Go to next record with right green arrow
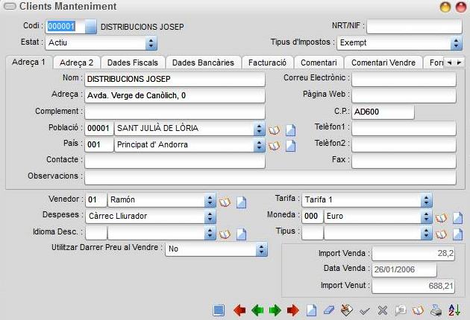Viewport: 470px width, 320px height. click(275, 310)
